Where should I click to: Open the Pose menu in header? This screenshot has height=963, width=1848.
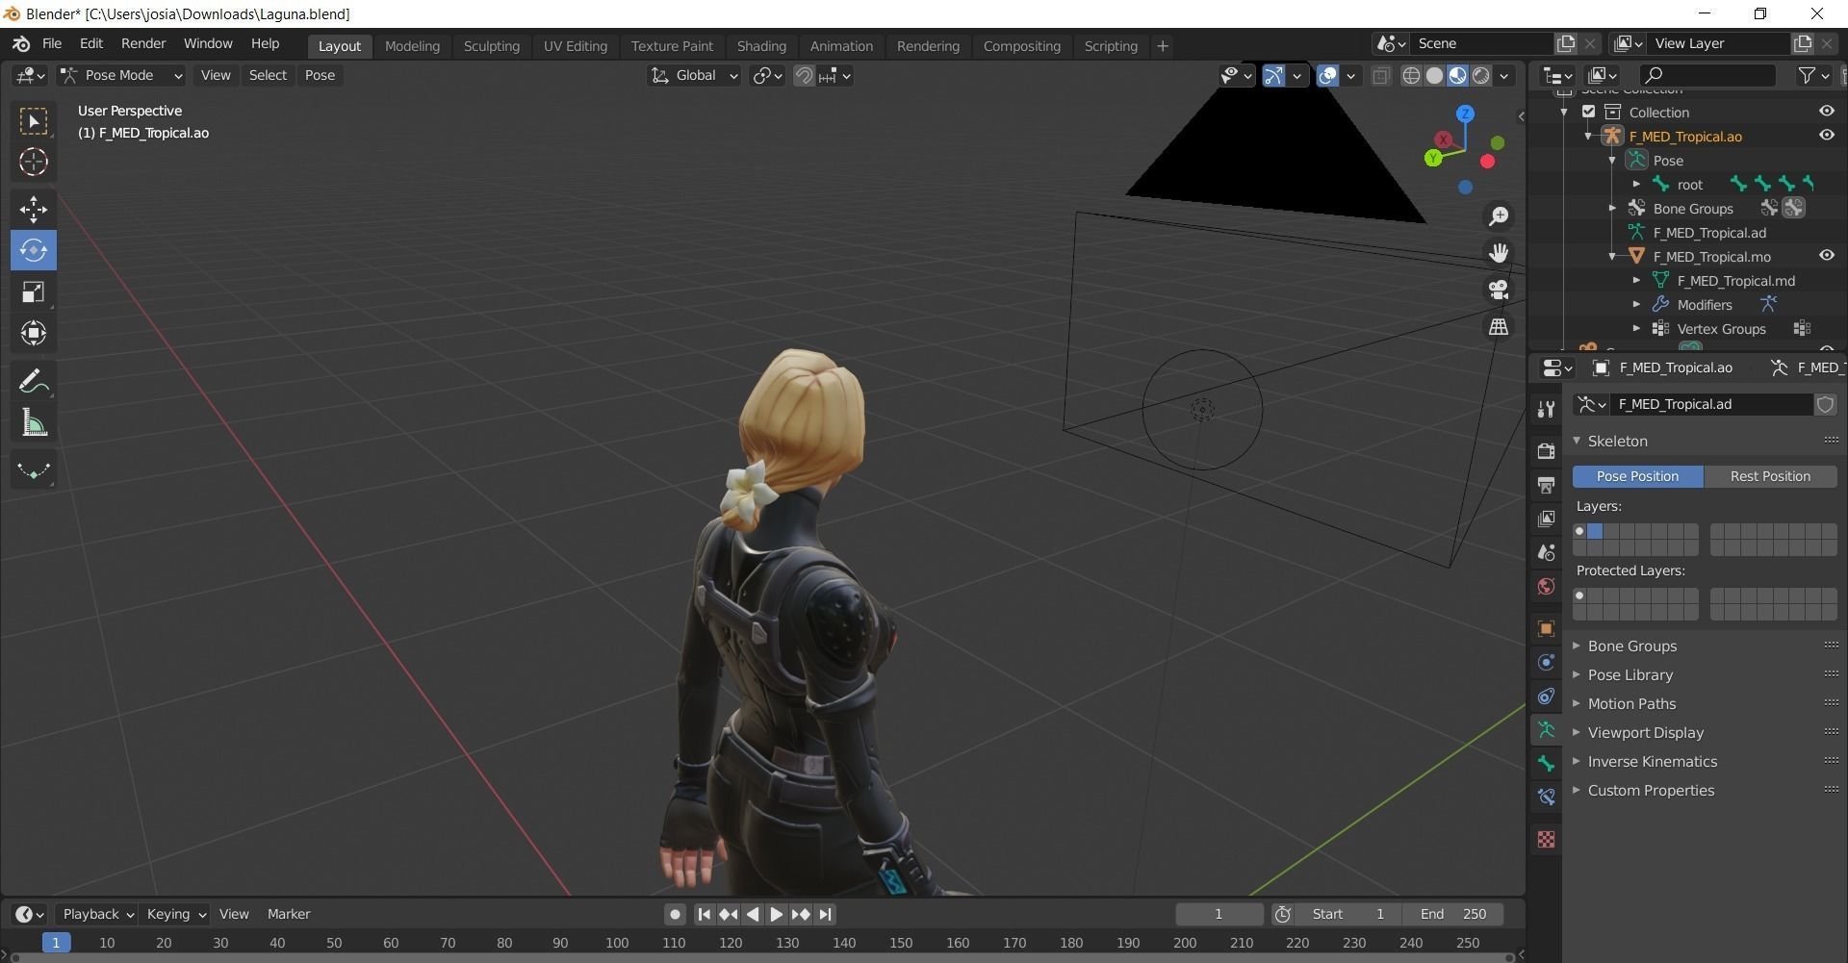click(x=320, y=75)
